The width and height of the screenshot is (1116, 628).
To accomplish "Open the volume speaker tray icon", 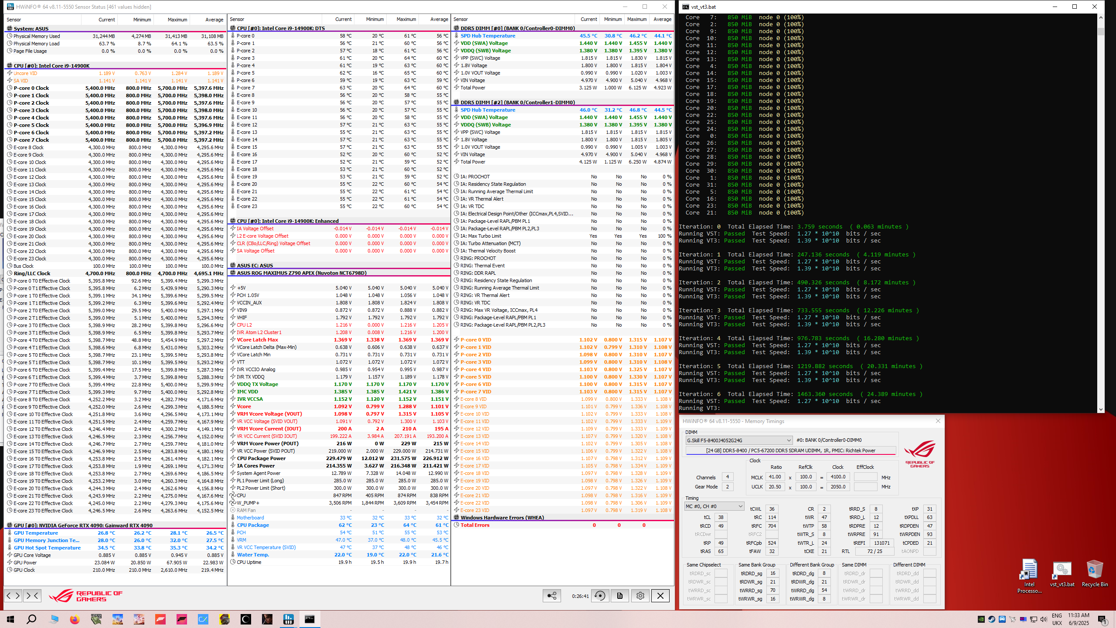I will [x=1044, y=619].
